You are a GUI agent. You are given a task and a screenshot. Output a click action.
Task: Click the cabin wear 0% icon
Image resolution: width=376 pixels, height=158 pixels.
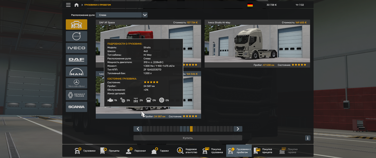click(149, 100)
